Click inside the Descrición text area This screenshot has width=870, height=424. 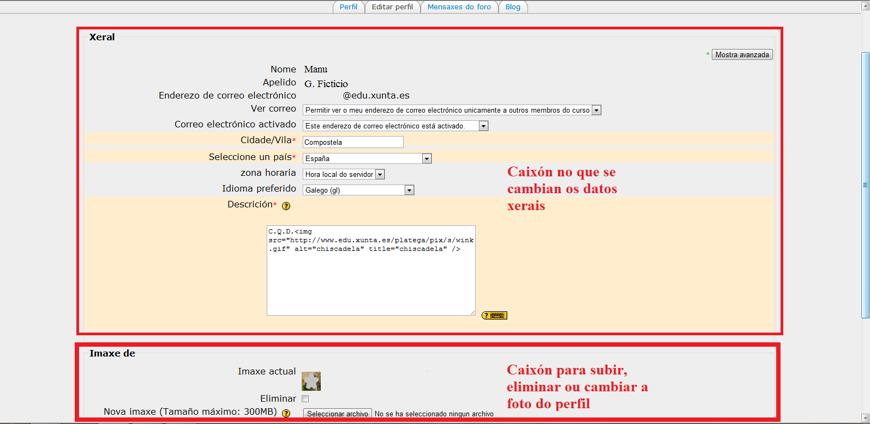(371, 278)
